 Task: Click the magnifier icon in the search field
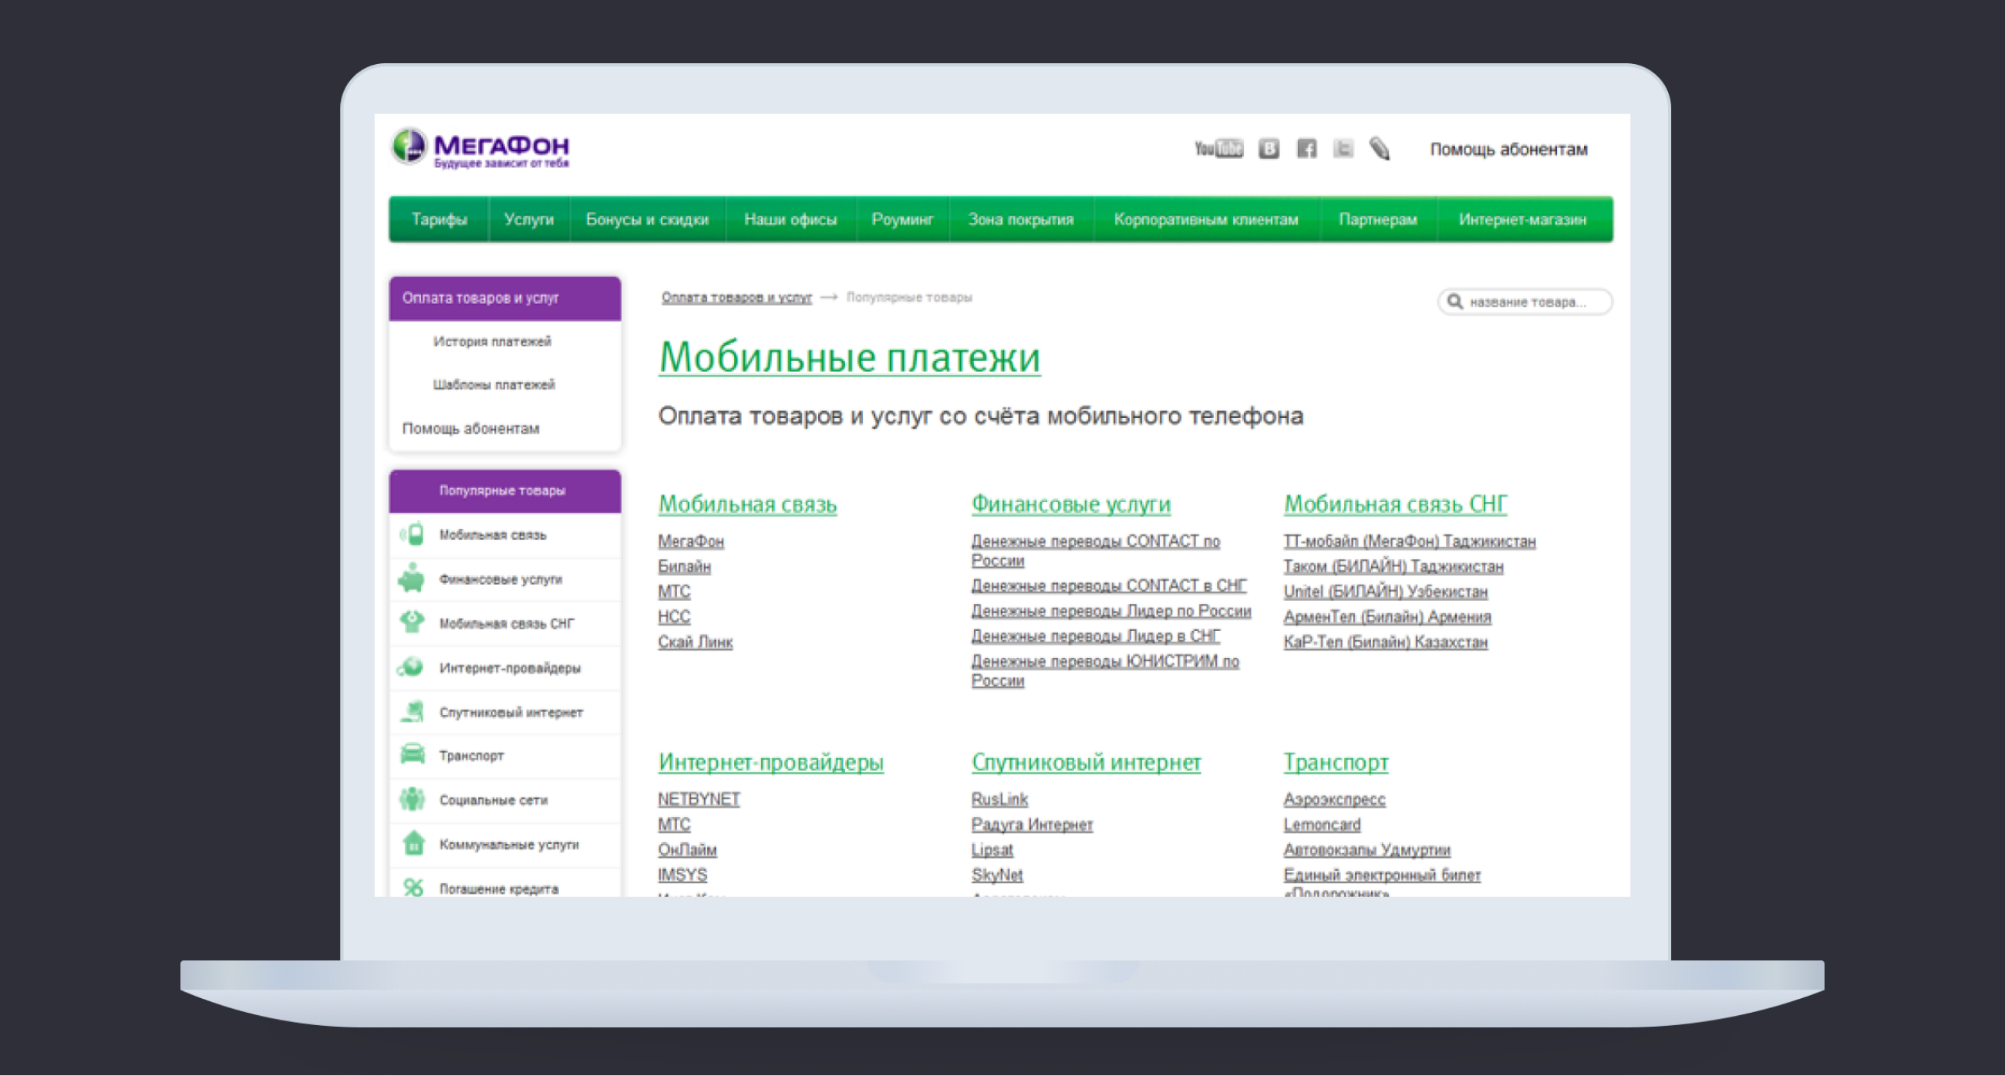tap(1454, 302)
